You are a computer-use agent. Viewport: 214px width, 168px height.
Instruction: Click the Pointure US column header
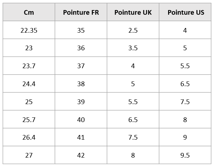185,12
